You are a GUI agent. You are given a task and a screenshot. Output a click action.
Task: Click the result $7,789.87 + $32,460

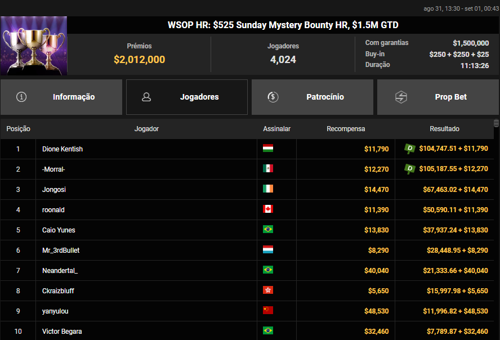click(457, 332)
